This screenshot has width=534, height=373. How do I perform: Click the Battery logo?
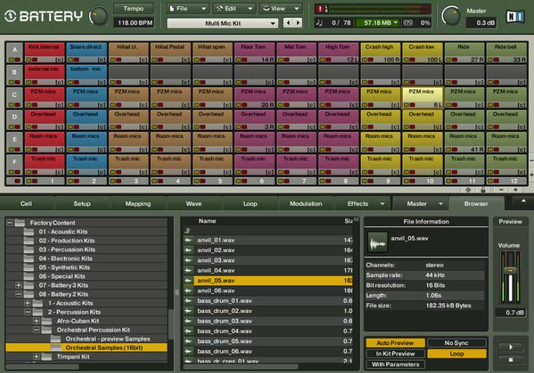43,16
